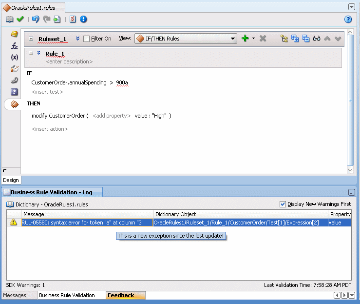Click the Redo arrow icon
Screen dimensions: 360x304
pyautogui.click(x=47, y=19)
